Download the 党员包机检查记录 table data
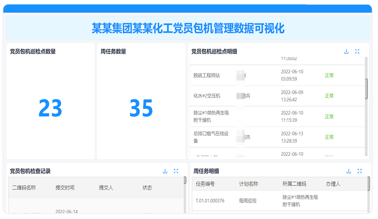The image size is (378, 219). pyautogui.click(x=165, y=171)
